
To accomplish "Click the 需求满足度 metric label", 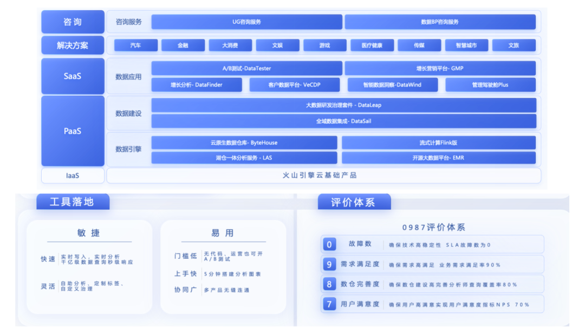I will pos(360,264).
